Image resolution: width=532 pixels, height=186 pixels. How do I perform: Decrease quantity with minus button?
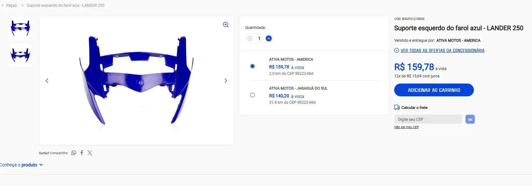click(x=250, y=39)
